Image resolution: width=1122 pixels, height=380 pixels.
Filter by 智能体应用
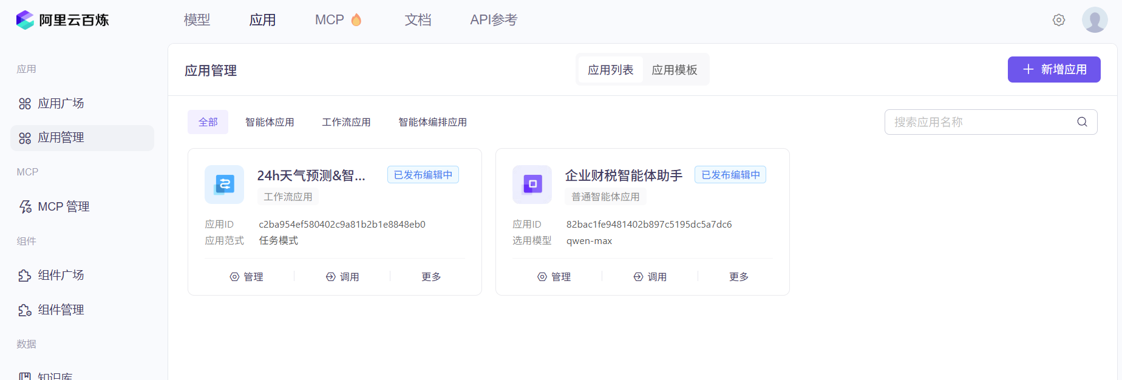[x=270, y=122]
